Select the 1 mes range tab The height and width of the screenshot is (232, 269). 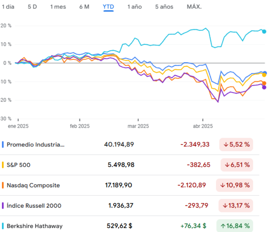tap(58, 7)
